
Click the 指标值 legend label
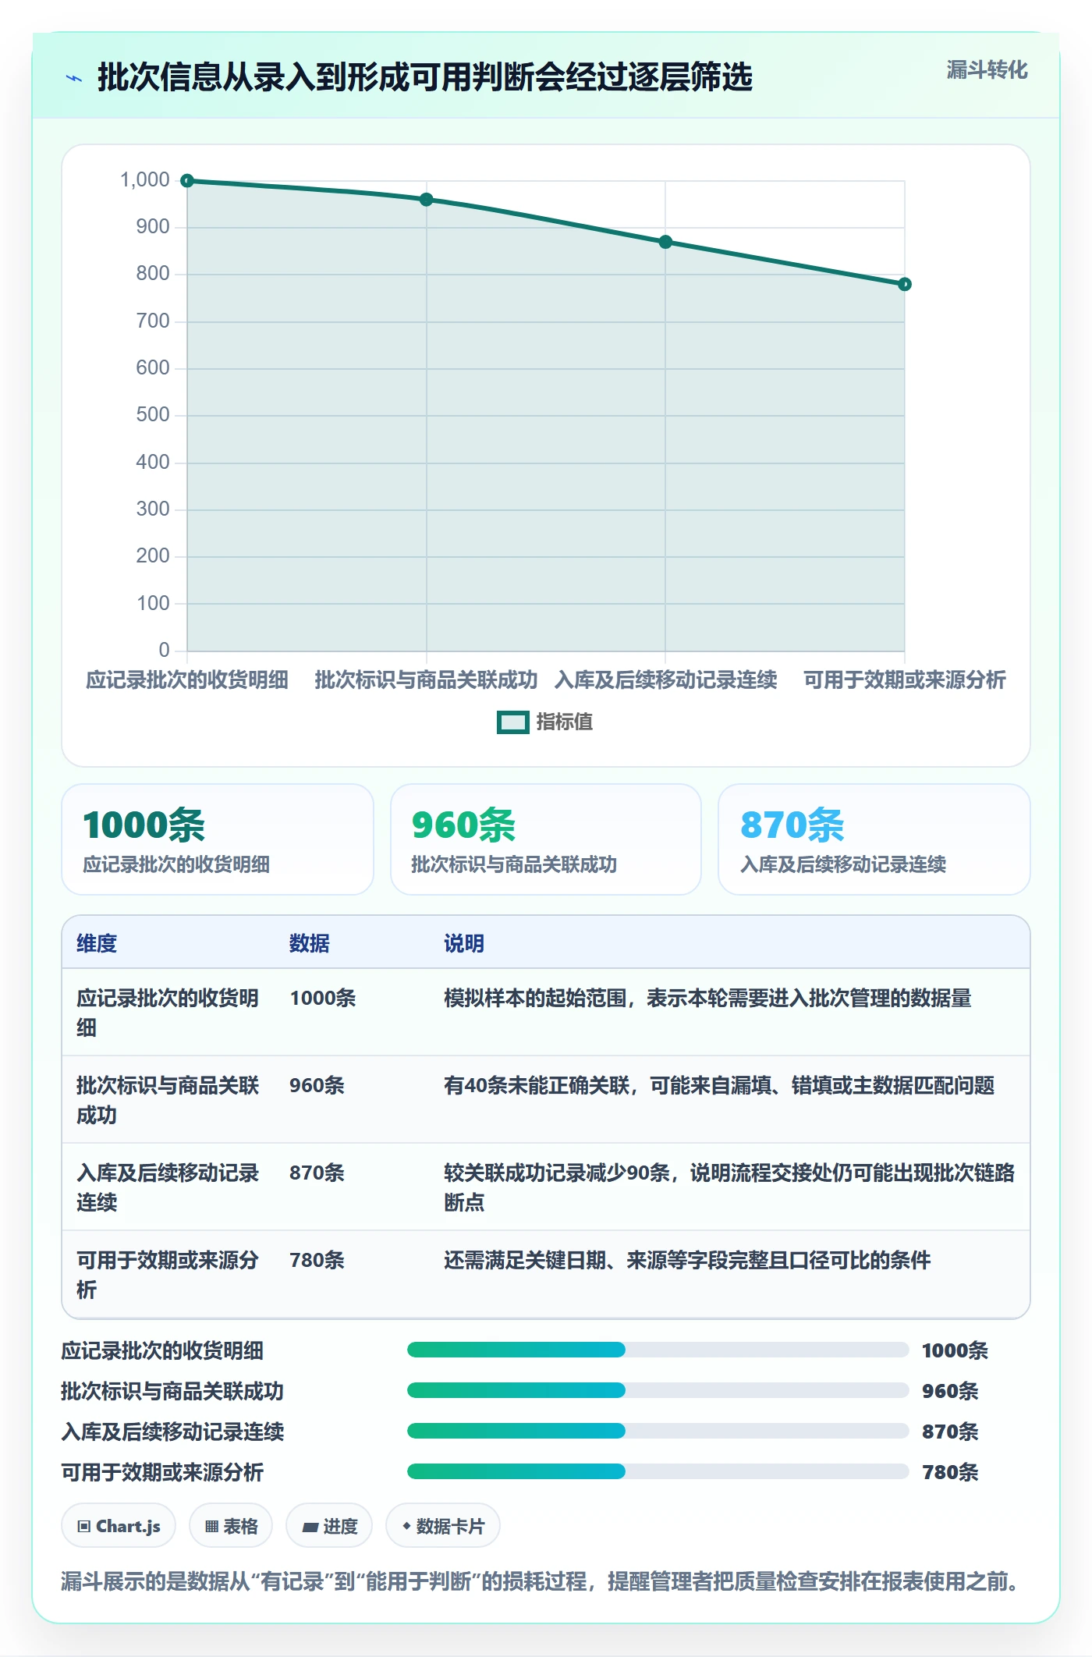click(x=565, y=722)
